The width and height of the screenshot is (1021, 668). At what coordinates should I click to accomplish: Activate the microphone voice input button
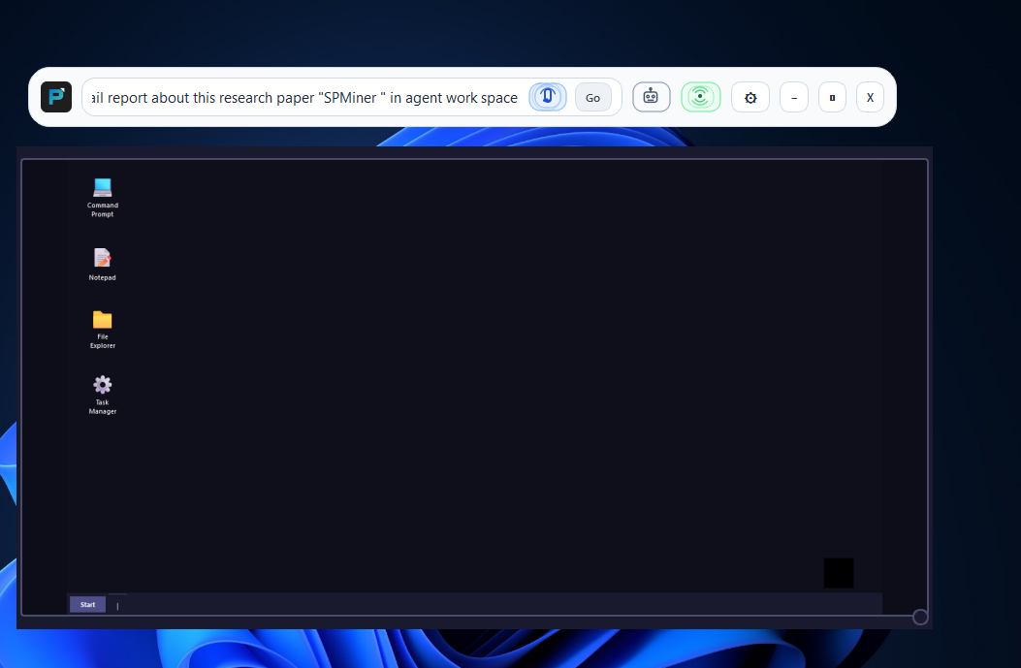pos(548,97)
